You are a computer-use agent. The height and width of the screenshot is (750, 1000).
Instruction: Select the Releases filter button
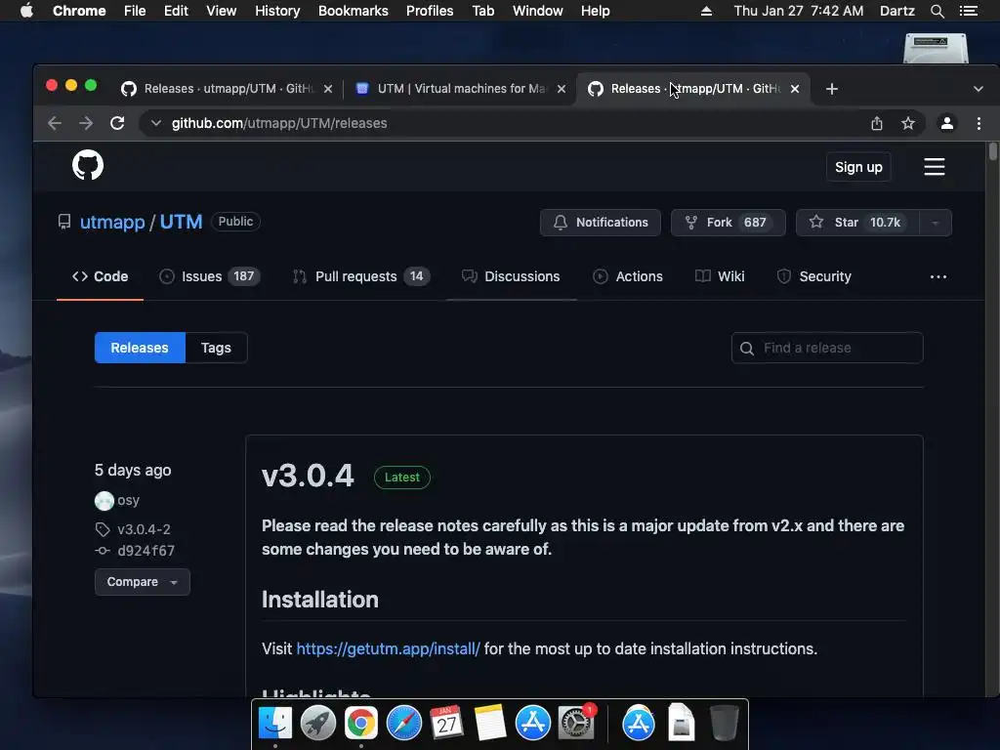[x=140, y=348]
